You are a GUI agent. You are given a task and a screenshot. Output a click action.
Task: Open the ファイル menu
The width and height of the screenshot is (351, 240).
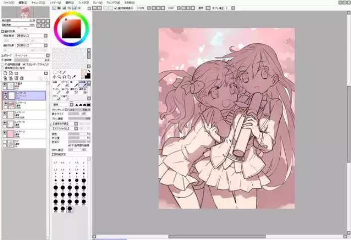[9, 2]
